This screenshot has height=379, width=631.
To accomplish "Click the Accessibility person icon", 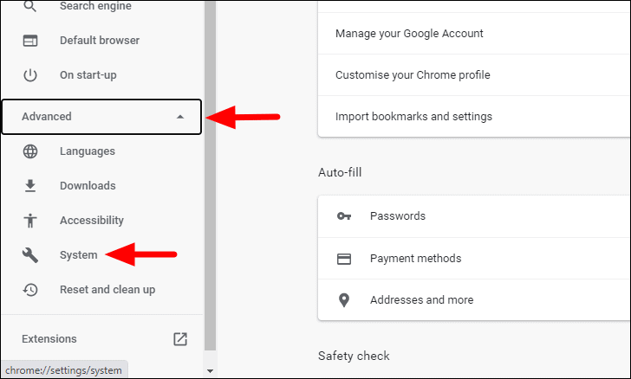I will tap(30, 221).
